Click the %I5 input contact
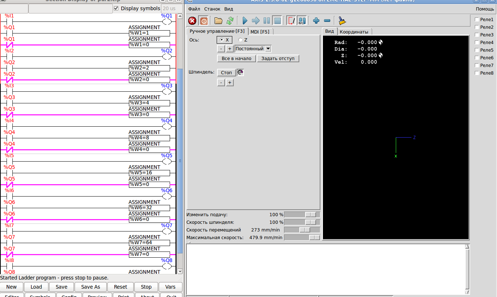The image size is (497, 297). pyautogui.click(x=9, y=161)
